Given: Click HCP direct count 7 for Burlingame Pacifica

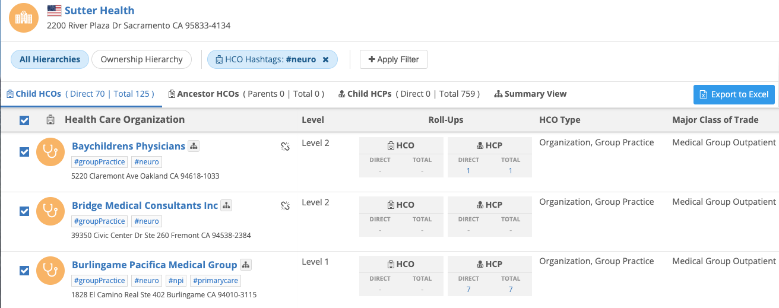Looking at the screenshot, I should click(x=468, y=290).
